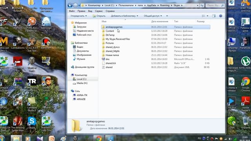Open the address bar history dropdown
The height and width of the screenshot is (141, 251).
click(x=197, y=5)
